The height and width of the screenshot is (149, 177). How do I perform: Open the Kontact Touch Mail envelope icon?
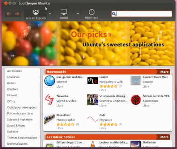tap(136, 80)
